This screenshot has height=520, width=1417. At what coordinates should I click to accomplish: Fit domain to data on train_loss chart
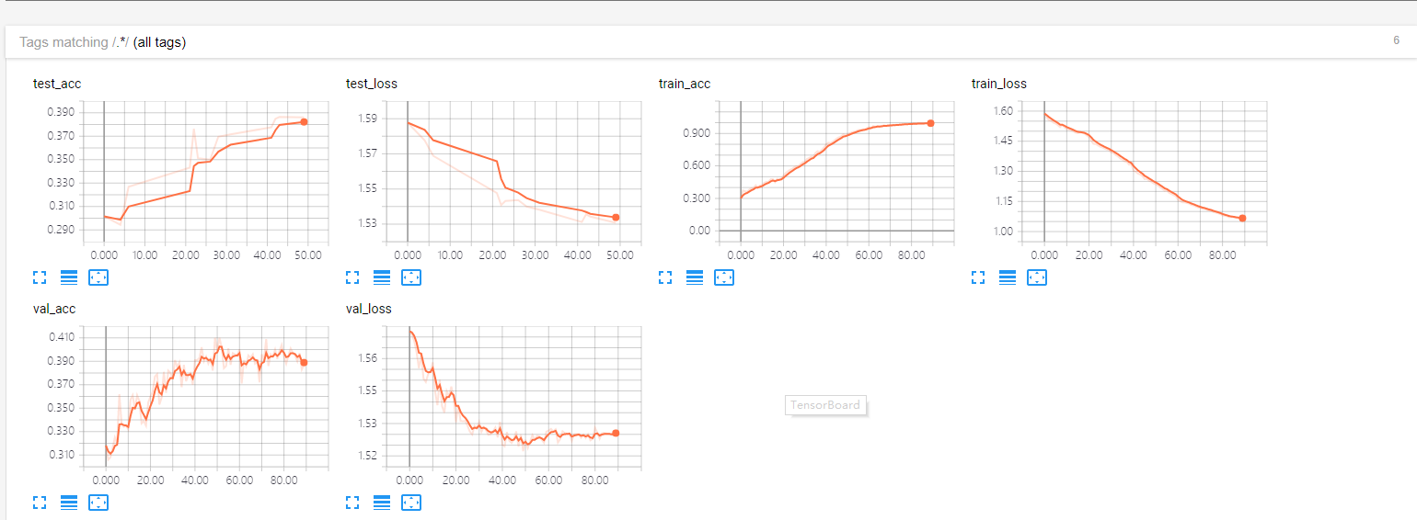1037,277
